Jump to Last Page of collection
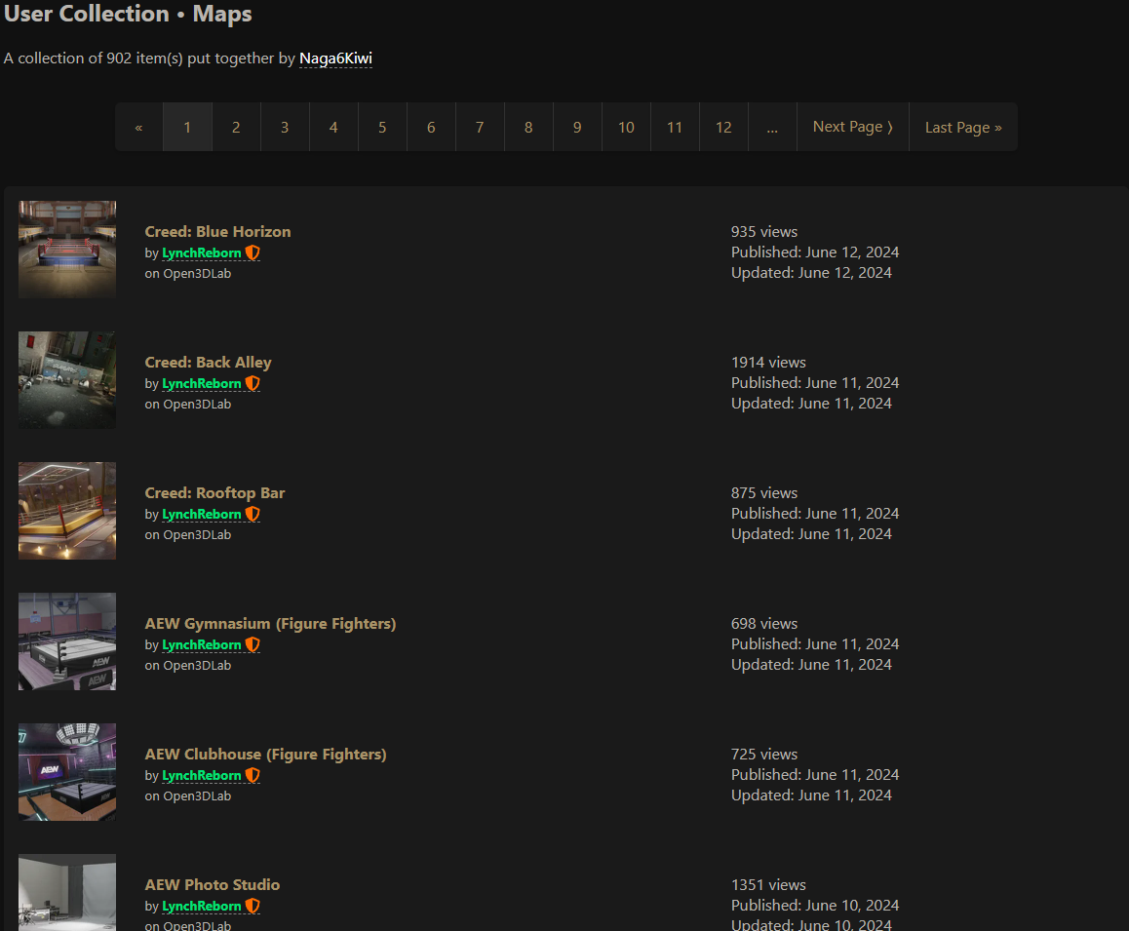Image resolution: width=1129 pixels, height=931 pixels. coord(963,128)
